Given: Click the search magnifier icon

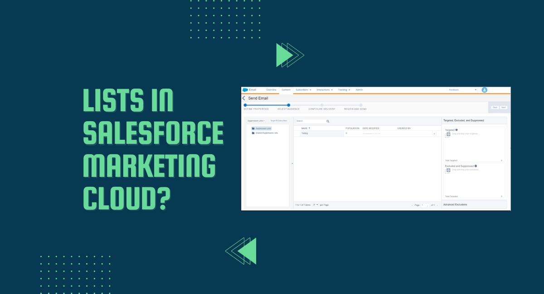Looking at the screenshot, I should pyautogui.click(x=328, y=121).
